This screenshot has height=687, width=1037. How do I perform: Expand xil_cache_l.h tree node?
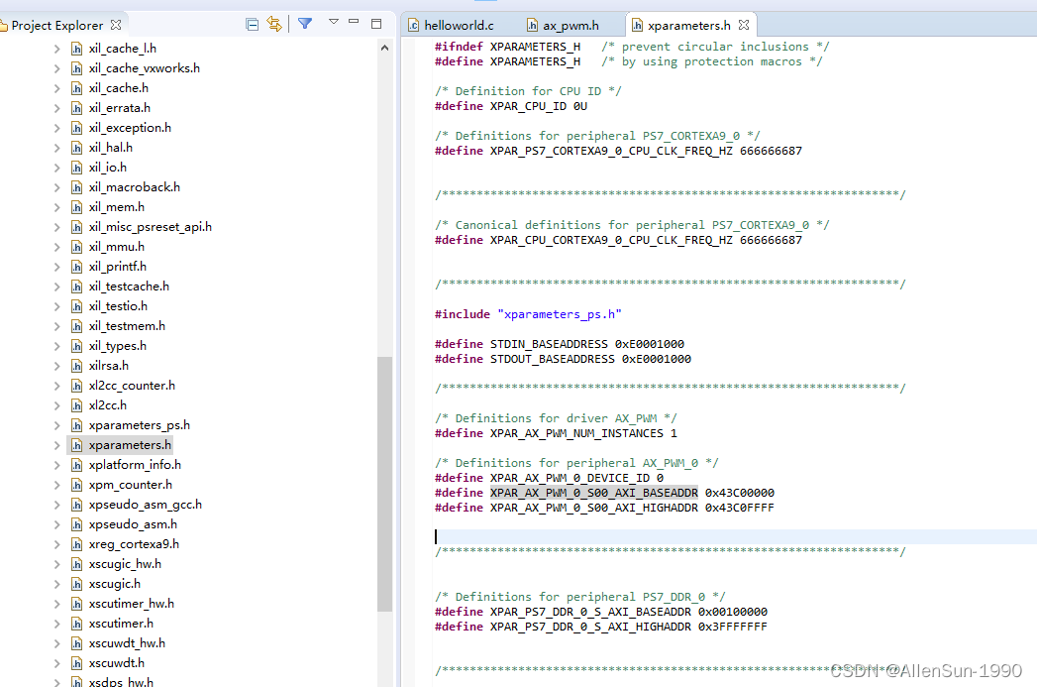(x=56, y=49)
